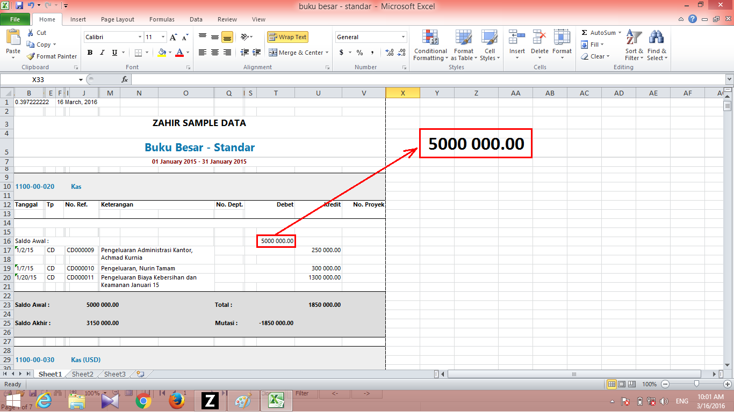Image resolution: width=734 pixels, height=412 pixels.
Task: Switch to Sheet3
Action: (x=115, y=374)
